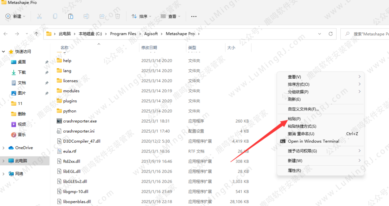The height and width of the screenshot is (206, 389).
Task: Click the Share icon in toolbar
Action: [x=102, y=16]
